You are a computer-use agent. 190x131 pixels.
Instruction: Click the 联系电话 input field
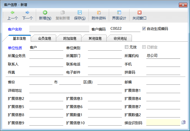coord(105,64)
